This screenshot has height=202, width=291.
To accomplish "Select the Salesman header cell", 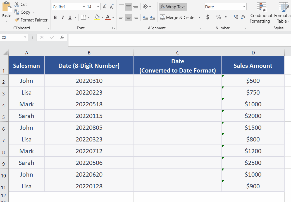I will (27, 66).
